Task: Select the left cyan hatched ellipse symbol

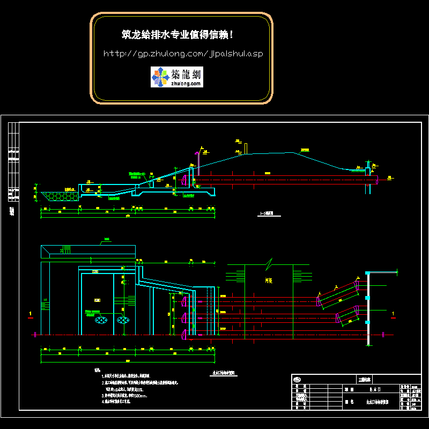Action: click(x=100, y=320)
